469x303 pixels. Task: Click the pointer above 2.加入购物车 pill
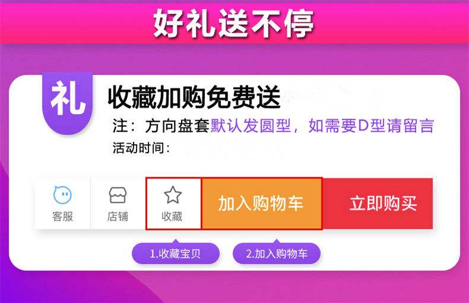(277, 241)
